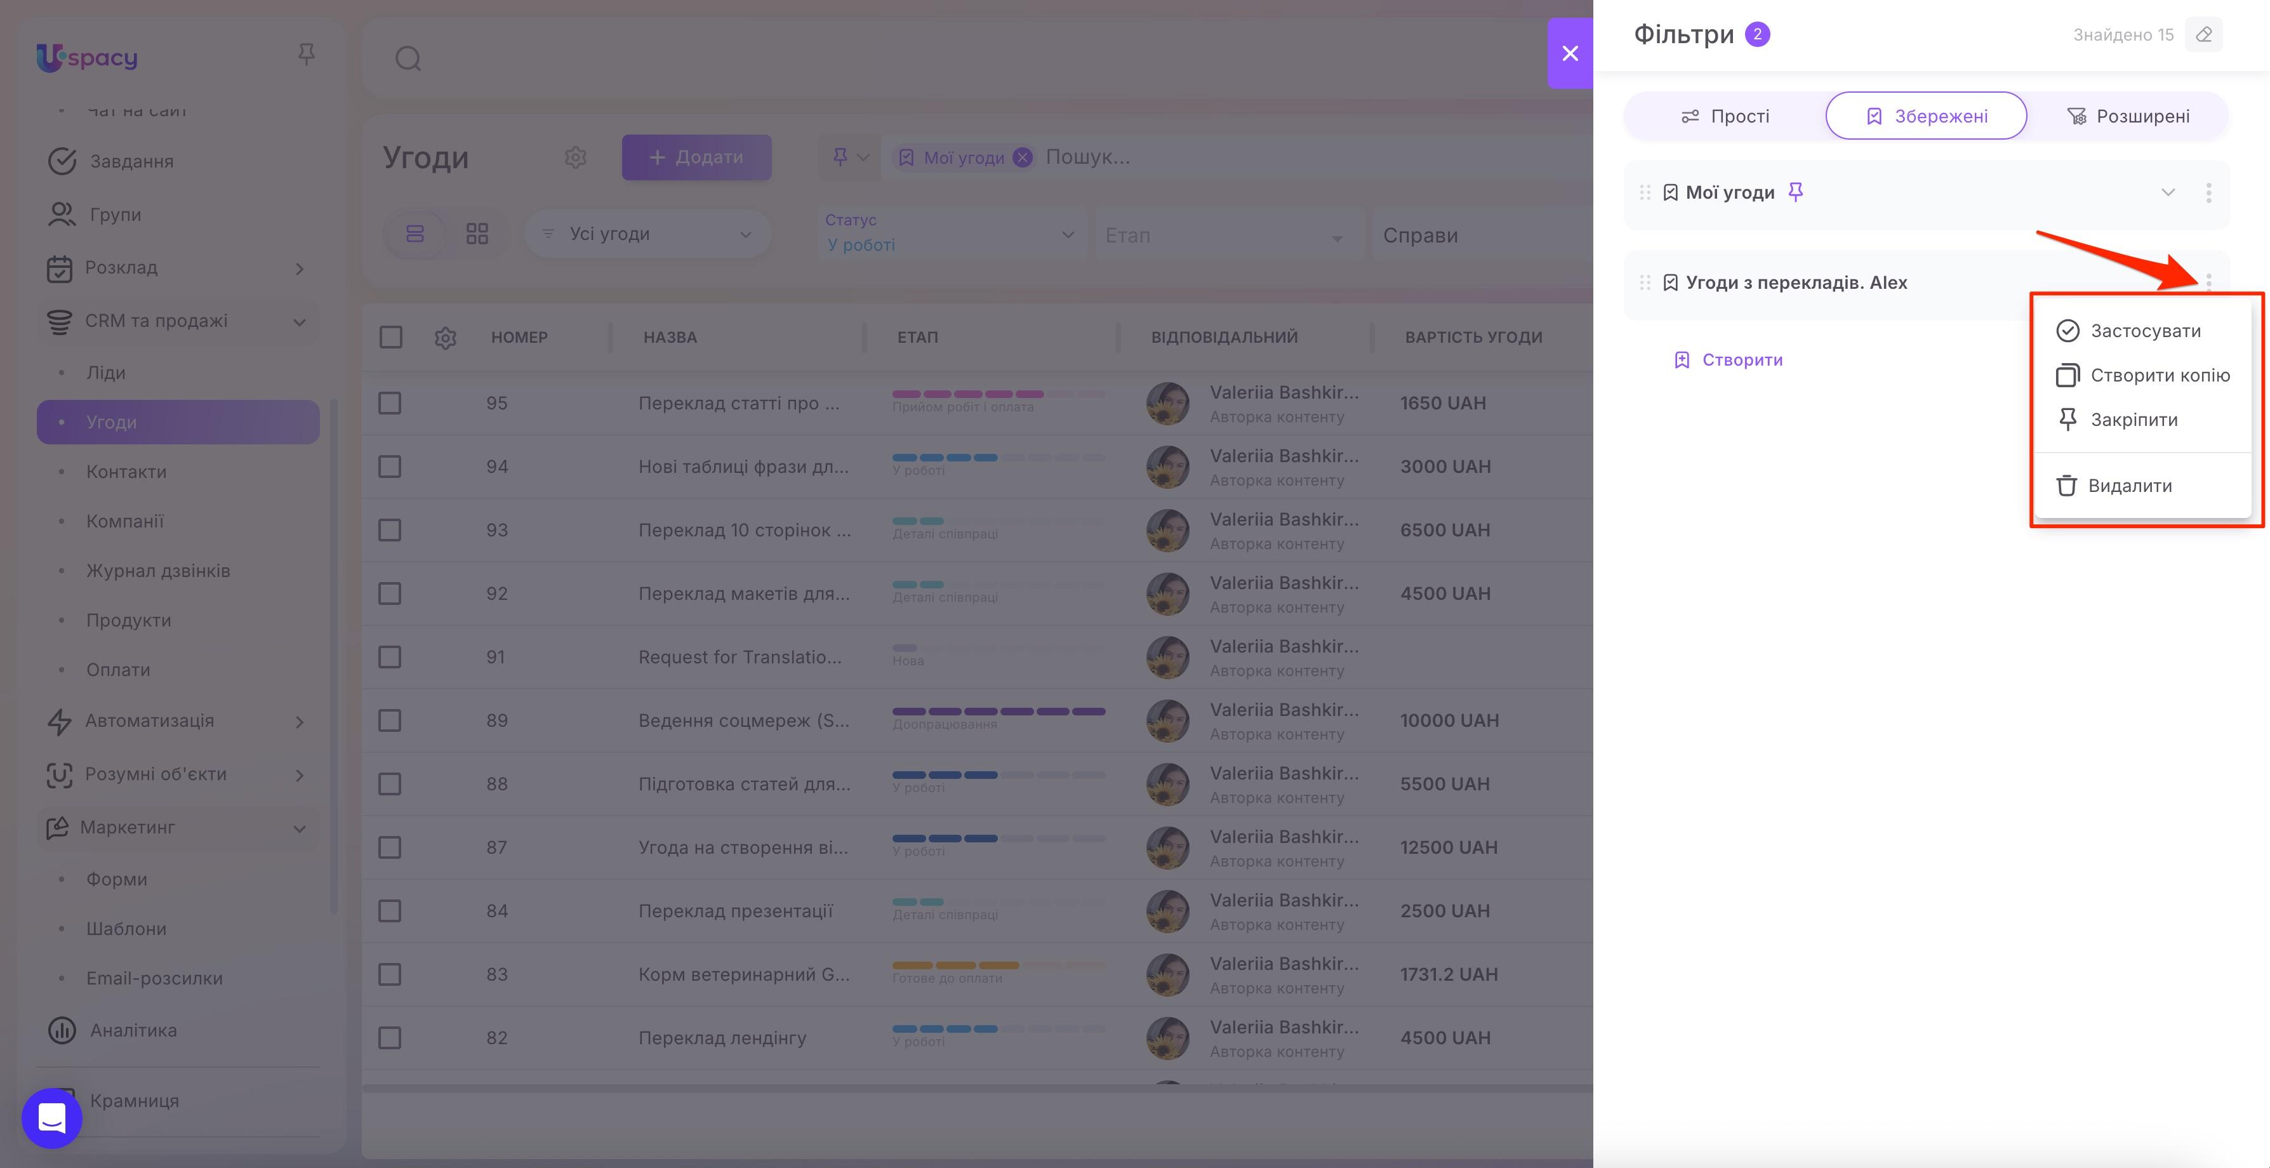Clear filters with eraser icon
The height and width of the screenshot is (1168, 2270).
tap(2203, 34)
